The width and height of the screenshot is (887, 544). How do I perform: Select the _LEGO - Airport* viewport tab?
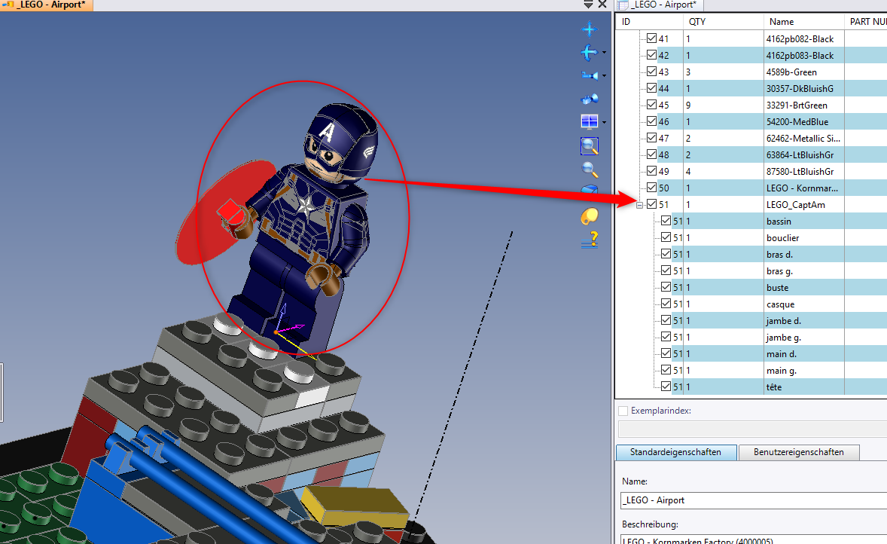47,5
